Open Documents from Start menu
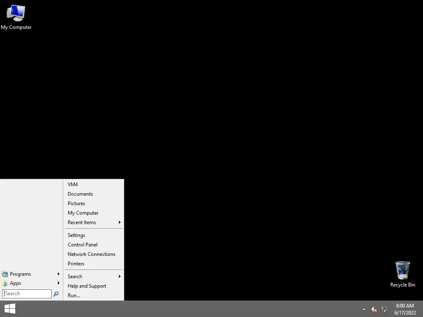 [x=94, y=194]
